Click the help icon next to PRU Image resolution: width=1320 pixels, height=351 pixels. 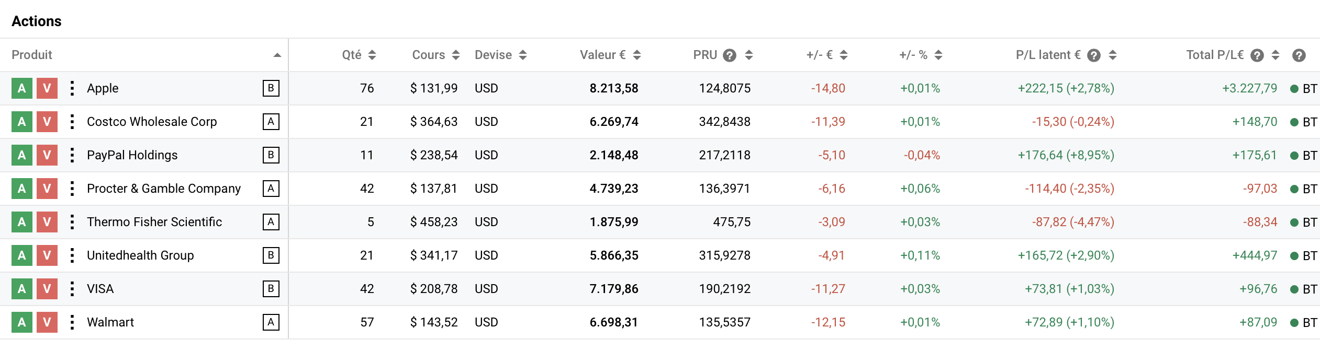pos(730,55)
